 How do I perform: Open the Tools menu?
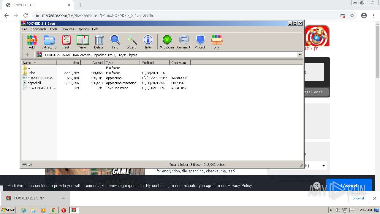point(53,29)
